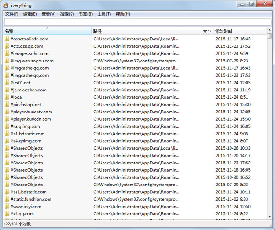
Task: Select the #static.funshion.com entry name
Action: pos(31,199)
